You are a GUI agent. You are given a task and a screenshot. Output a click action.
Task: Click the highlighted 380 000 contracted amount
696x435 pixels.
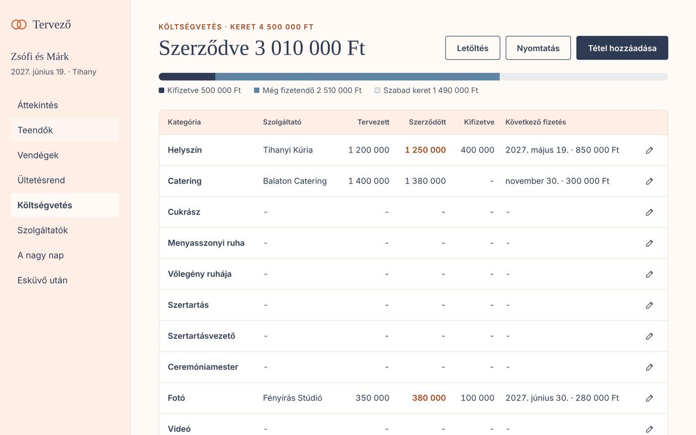[429, 398]
